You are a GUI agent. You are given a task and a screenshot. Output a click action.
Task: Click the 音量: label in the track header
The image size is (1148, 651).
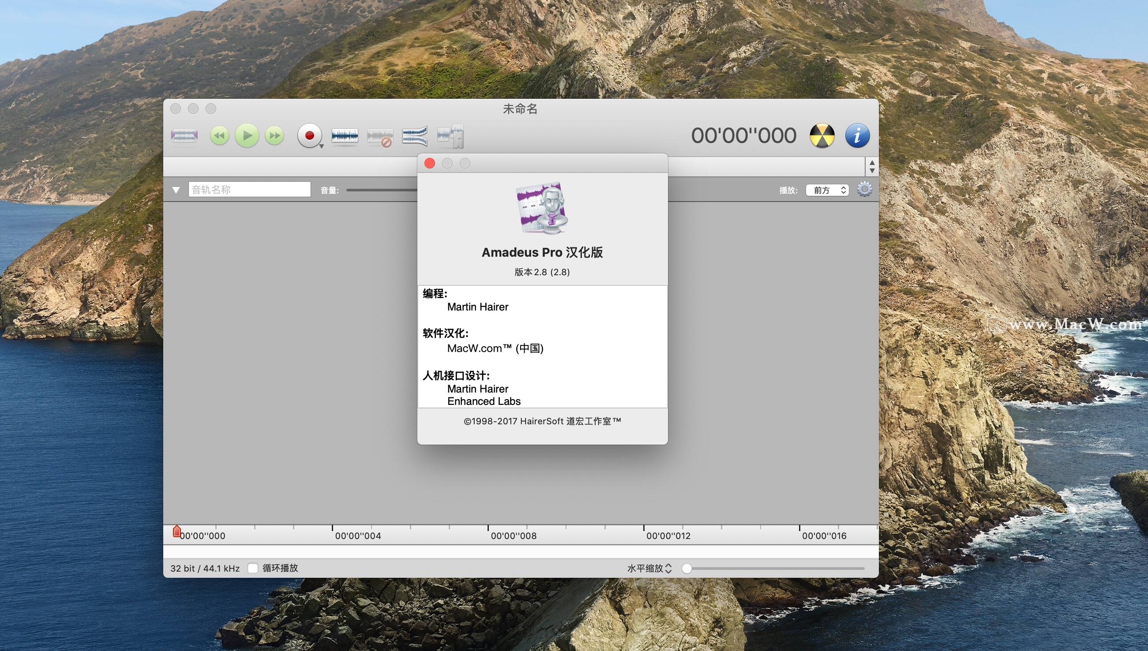[330, 191]
